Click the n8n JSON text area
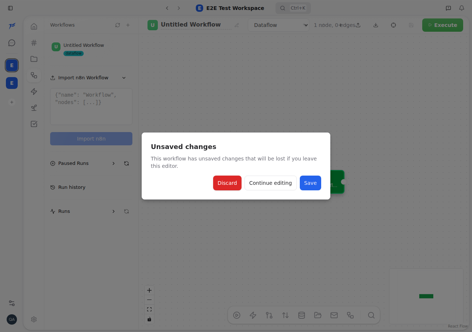 tap(91, 107)
